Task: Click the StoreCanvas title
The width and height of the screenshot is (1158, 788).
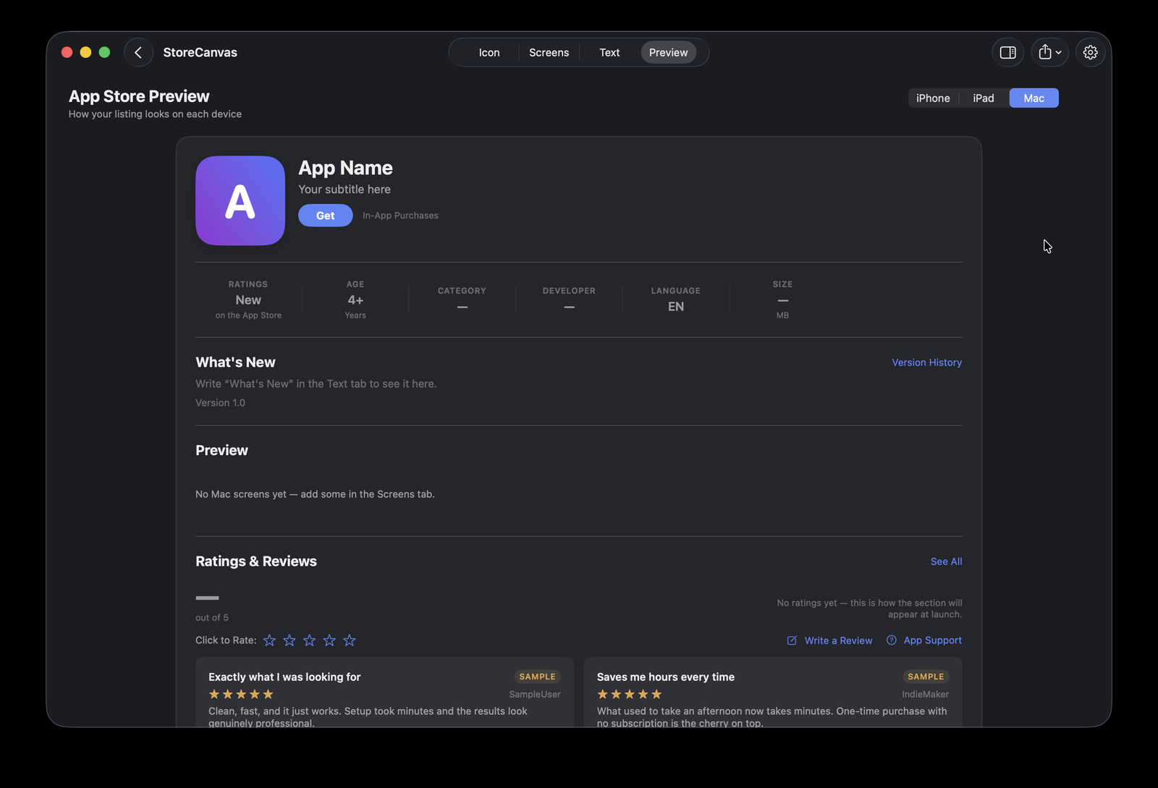Action: point(200,52)
